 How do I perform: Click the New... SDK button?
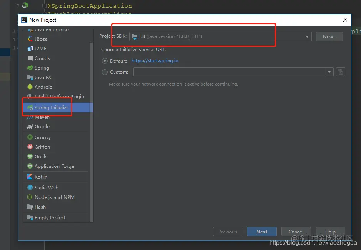coord(329,37)
